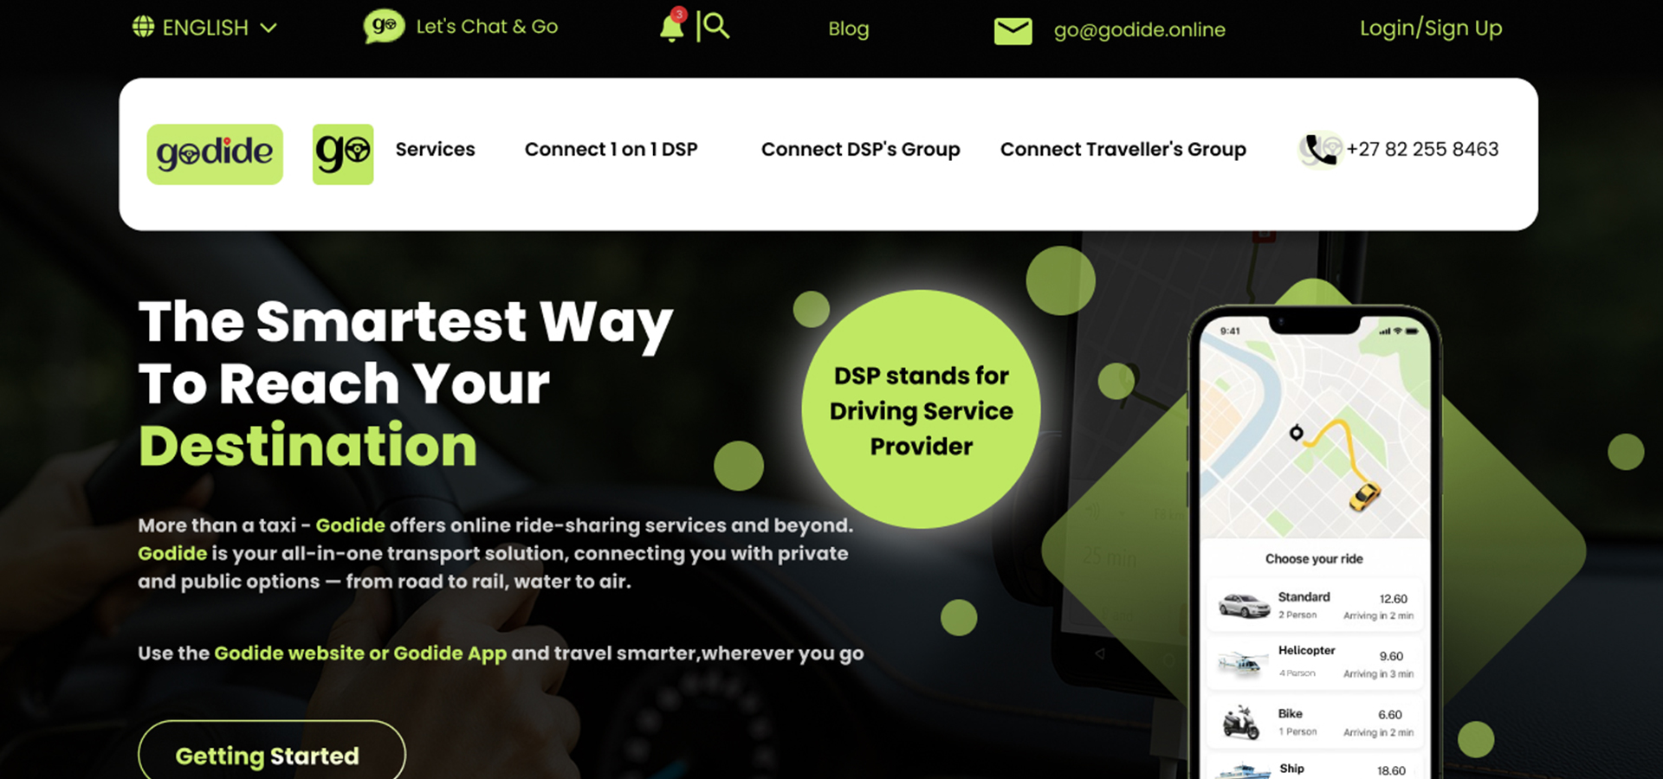Open Connect Traveller's Group menu item
The height and width of the screenshot is (779, 1663).
pos(1123,149)
